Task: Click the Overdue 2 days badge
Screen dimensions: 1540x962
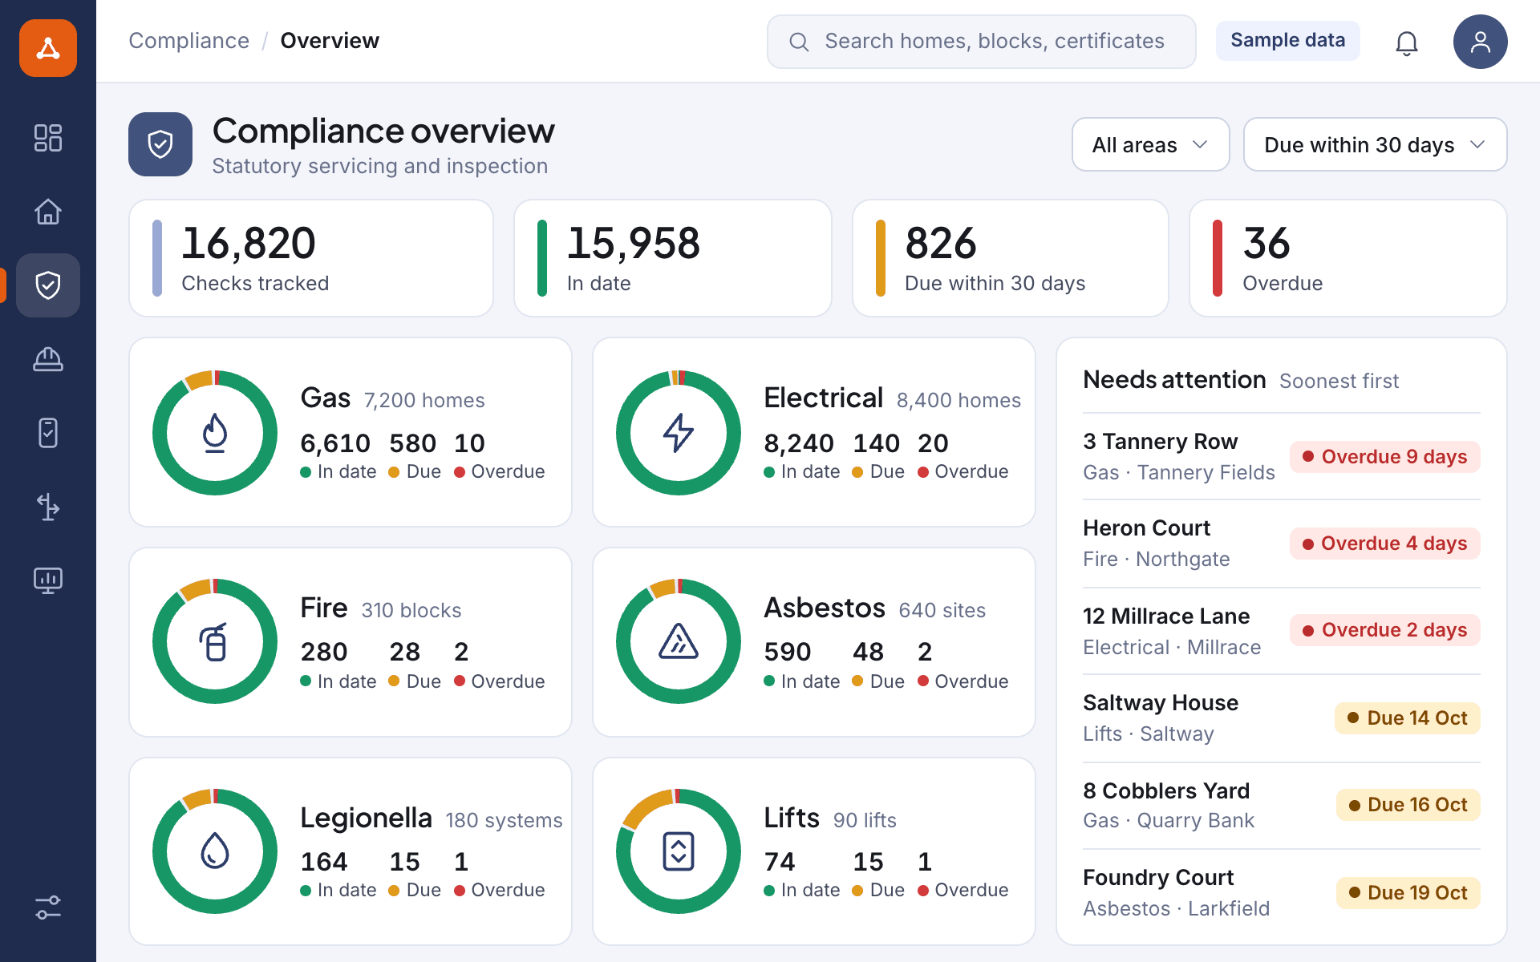Action: point(1385,630)
